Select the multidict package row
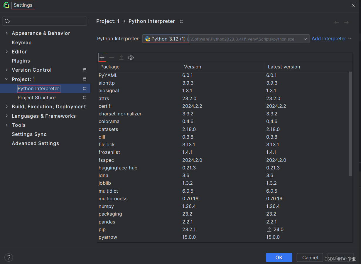The height and width of the screenshot is (264, 361). [x=223, y=191]
